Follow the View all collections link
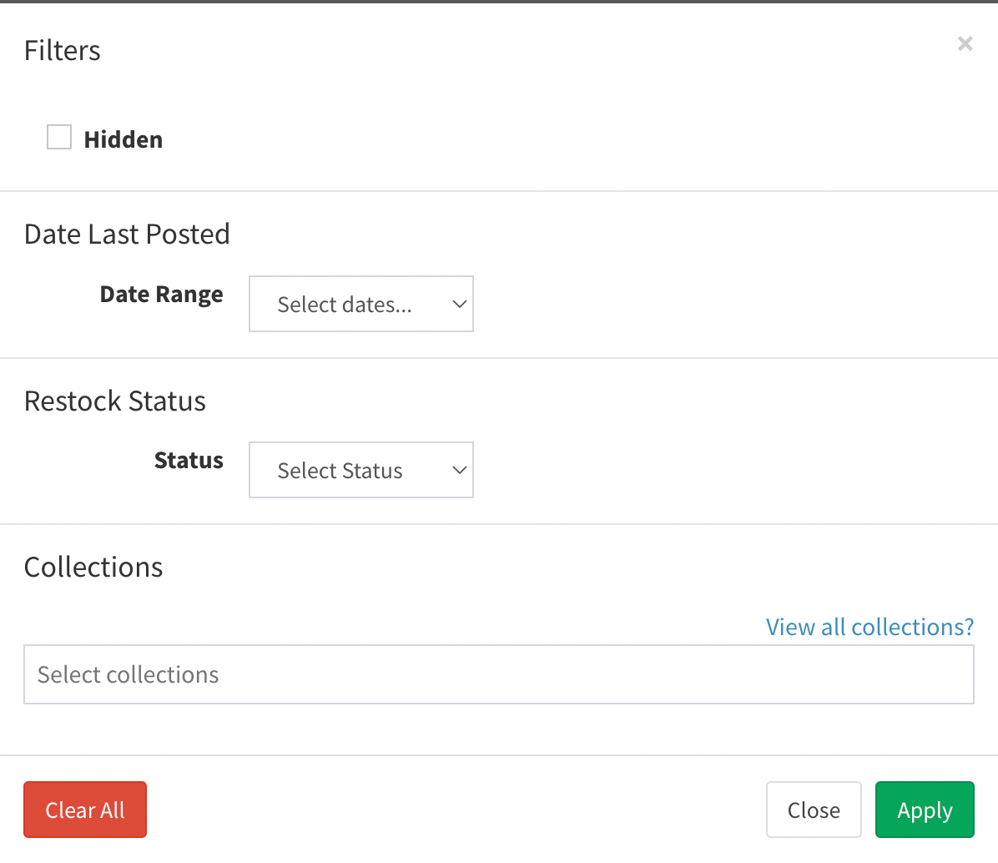 [x=869, y=627]
